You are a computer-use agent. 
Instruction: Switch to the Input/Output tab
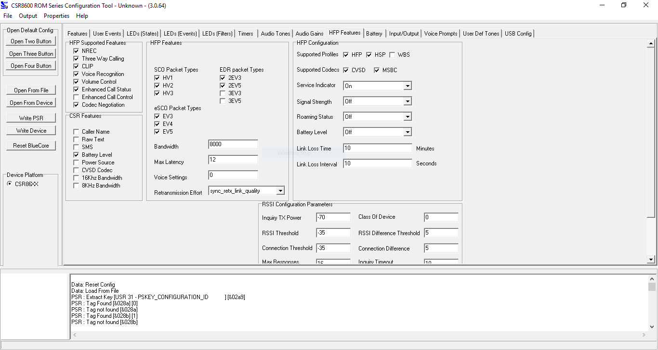click(x=404, y=34)
